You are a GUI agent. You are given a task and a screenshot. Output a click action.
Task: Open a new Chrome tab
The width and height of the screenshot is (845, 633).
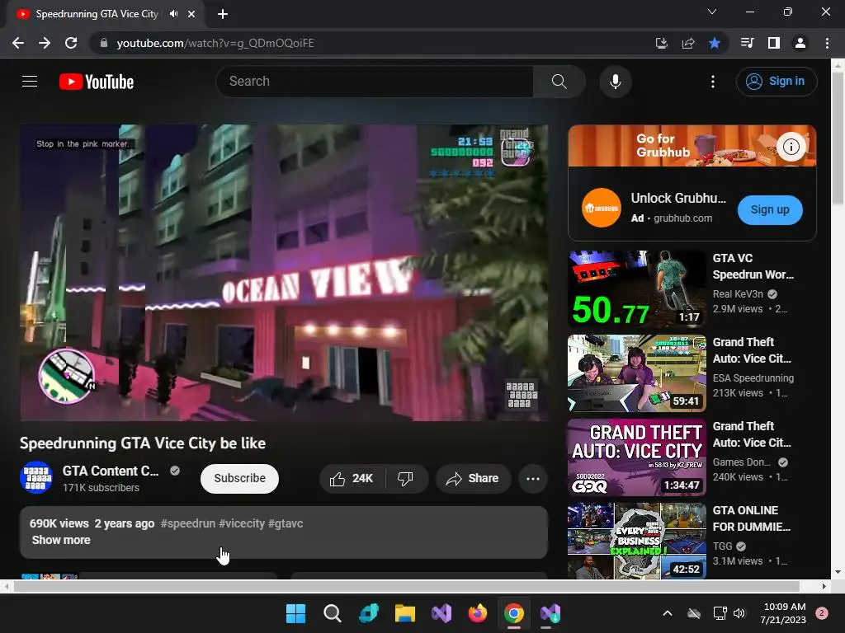pos(223,14)
